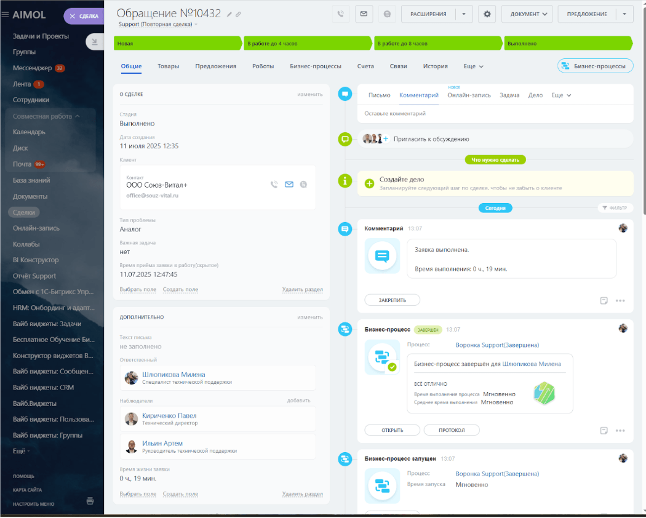Expand the Расширения dropdown arrow
The image size is (646, 518).
click(x=464, y=14)
